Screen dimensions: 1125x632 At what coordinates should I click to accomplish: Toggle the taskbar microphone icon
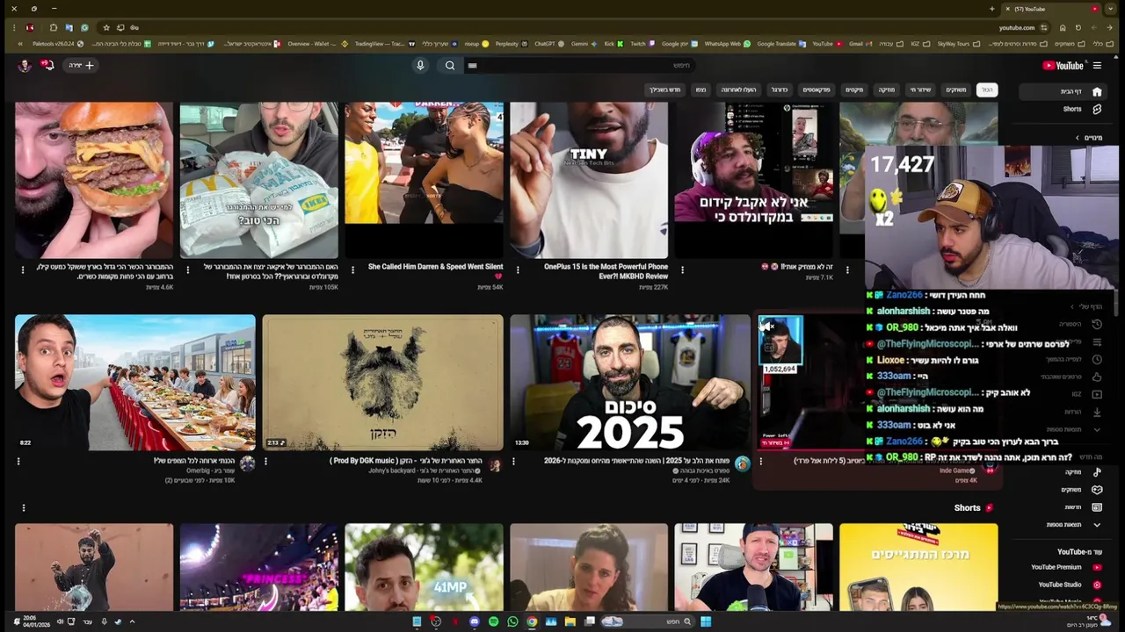point(104,621)
